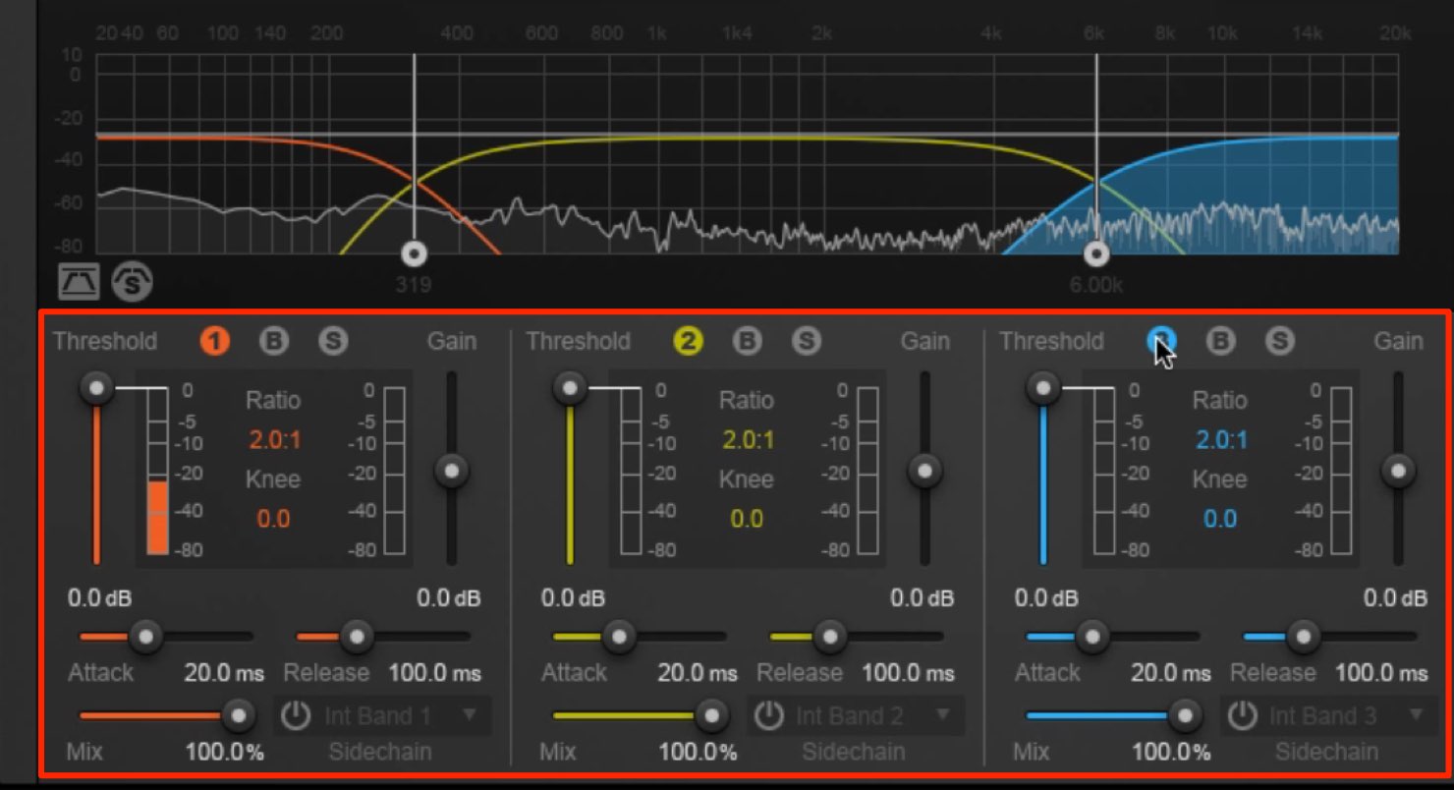1454x790 pixels.
Task: Bypass band 1 with its B button
Action: pyautogui.click(x=273, y=341)
